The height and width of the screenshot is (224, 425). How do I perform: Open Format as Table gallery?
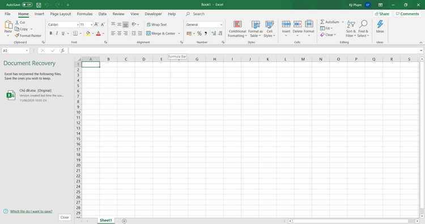click(x=256, y=29)
